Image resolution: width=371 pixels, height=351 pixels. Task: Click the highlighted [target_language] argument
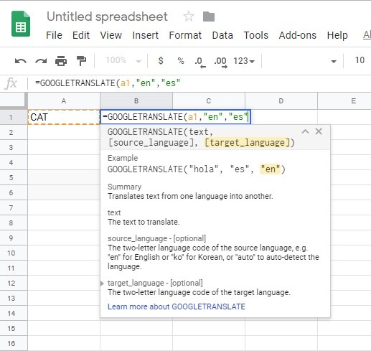[247, 143]
